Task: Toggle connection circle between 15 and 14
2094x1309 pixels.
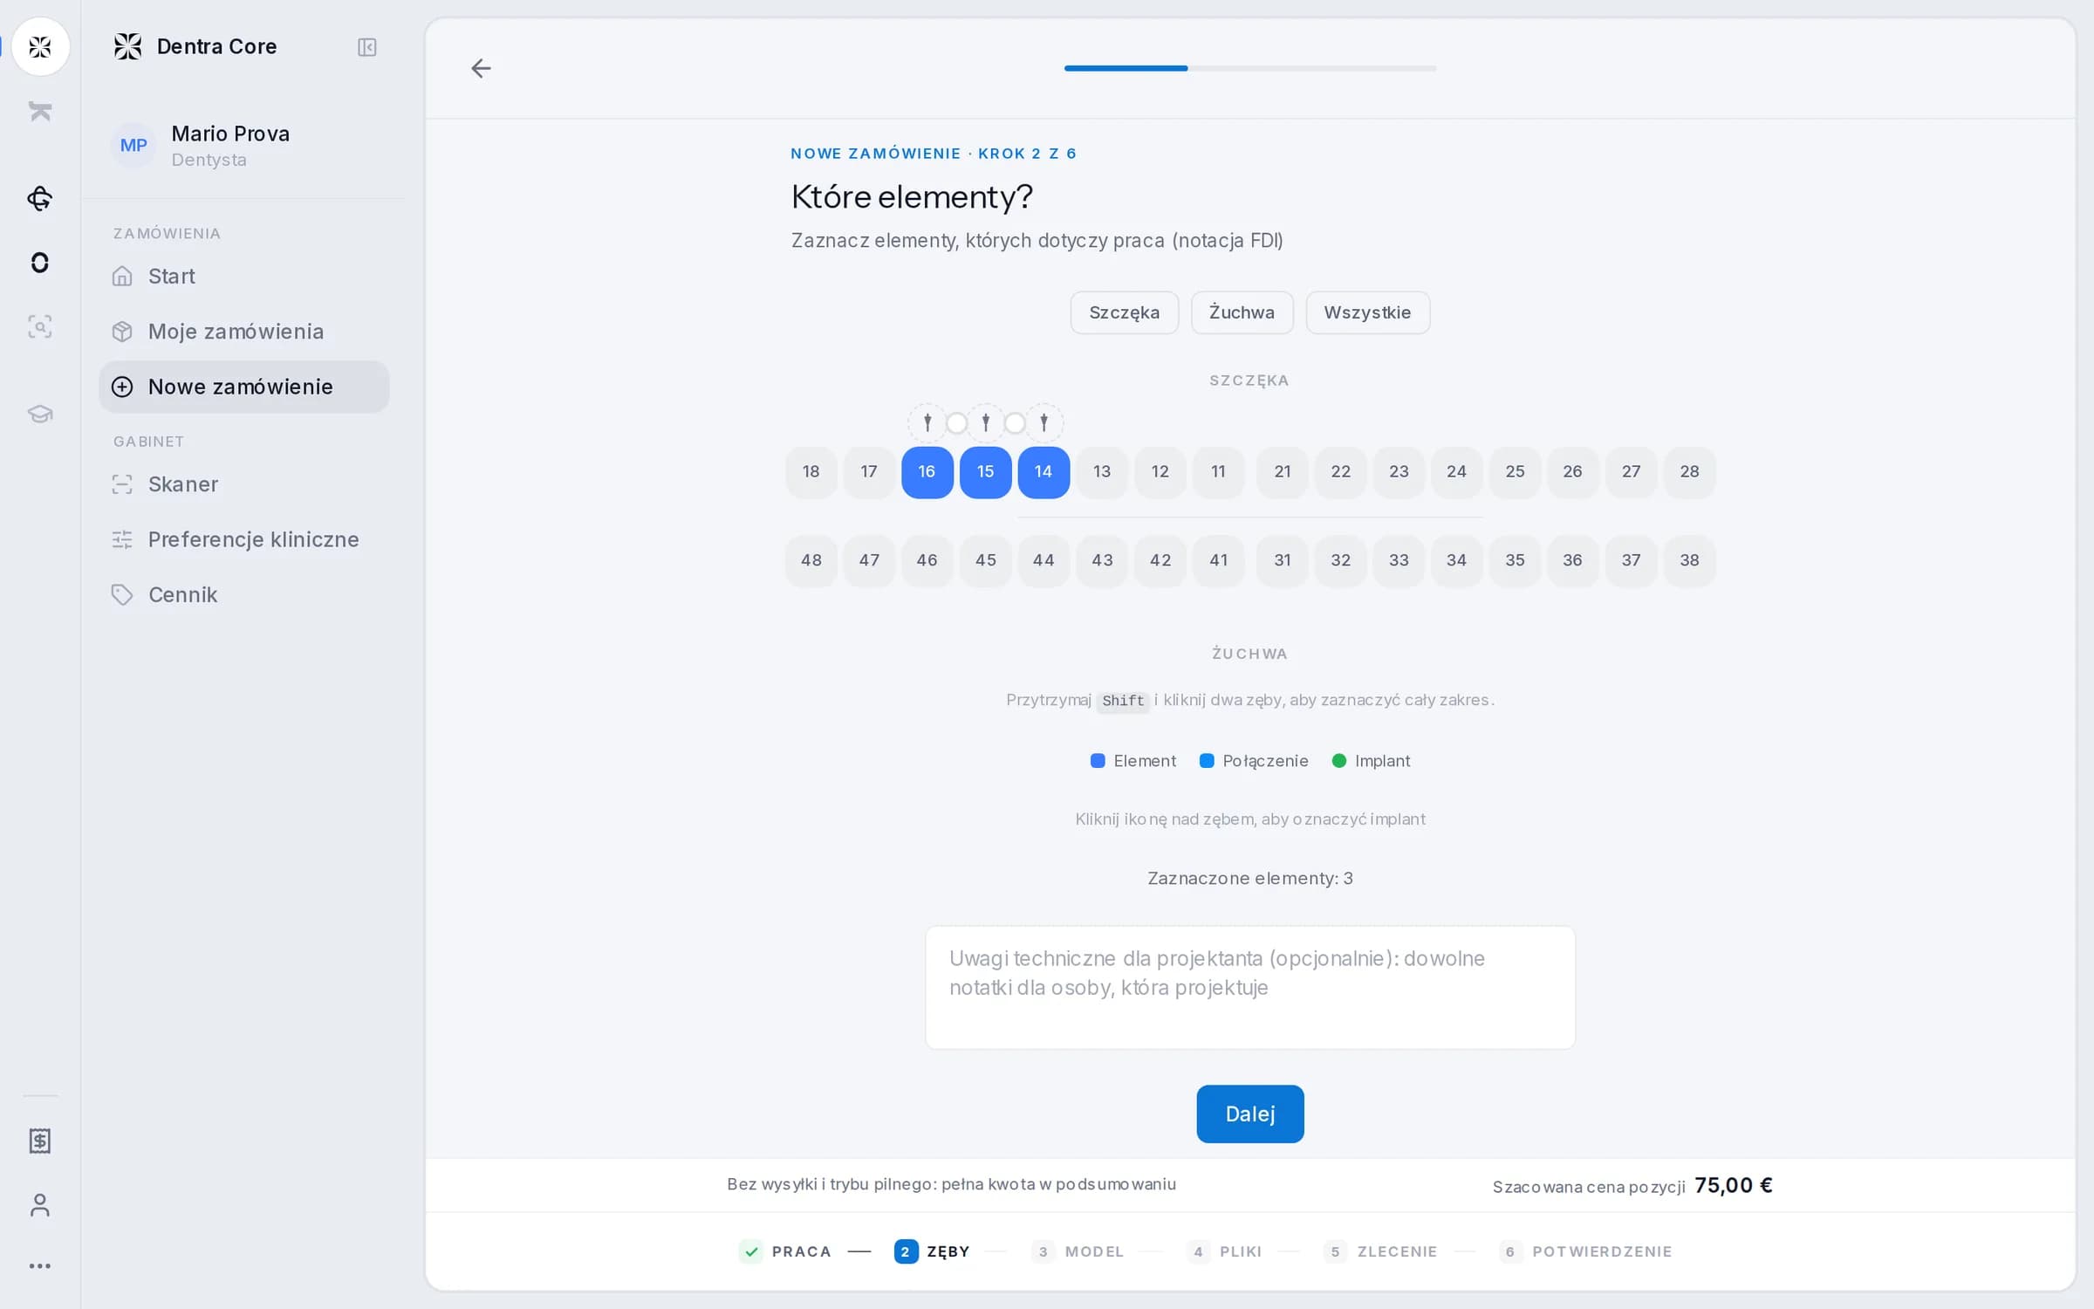Action: point(1015,423)
